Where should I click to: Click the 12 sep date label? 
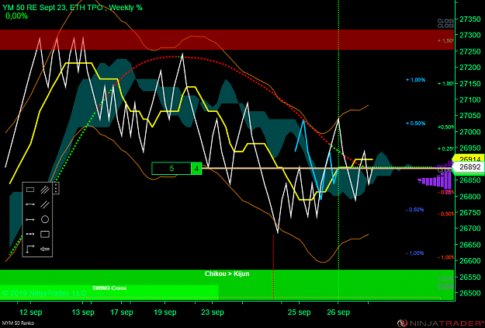point(30,312)
